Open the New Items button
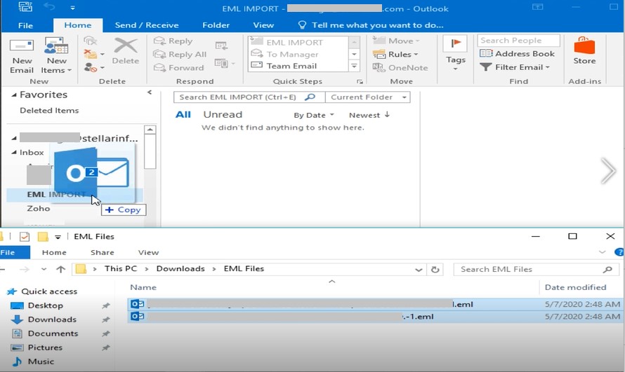Viewport: 625px width, 372px height. point(55,56)
